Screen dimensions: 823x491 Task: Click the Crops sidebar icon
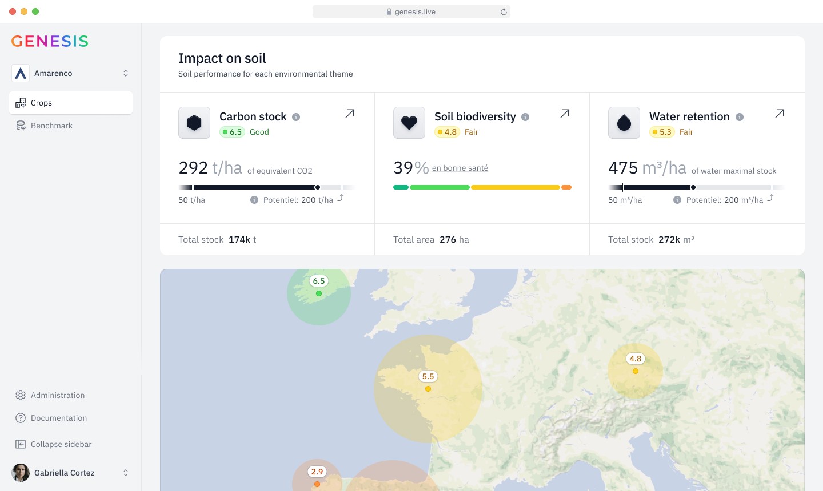(x=21, y=103)
